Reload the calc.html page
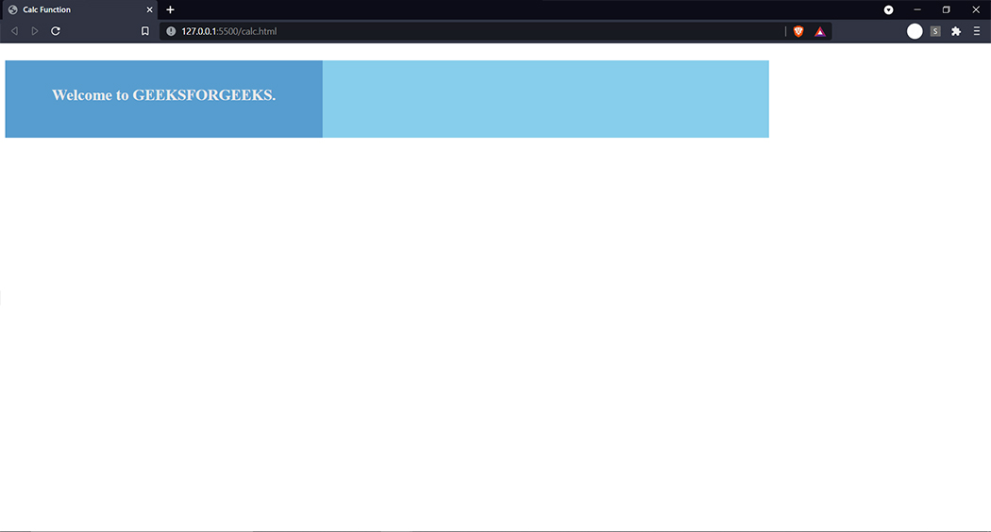The height and width of the screenshot is (532, 991). coord(56,31)
